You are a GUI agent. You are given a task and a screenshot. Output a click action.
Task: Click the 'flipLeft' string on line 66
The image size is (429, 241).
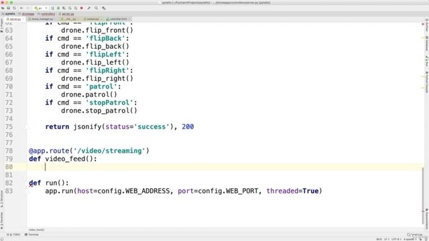click(x=105, y=54)
